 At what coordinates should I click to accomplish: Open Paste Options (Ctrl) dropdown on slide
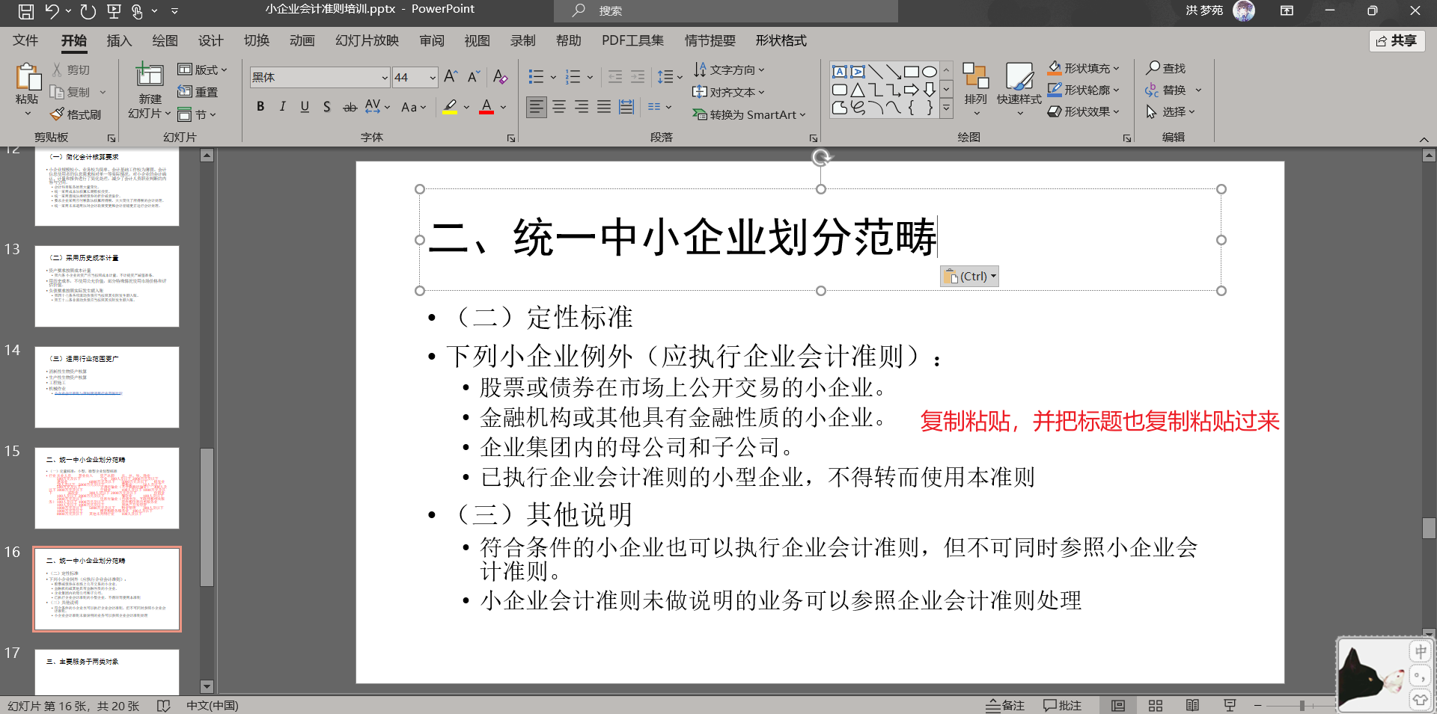970,276
